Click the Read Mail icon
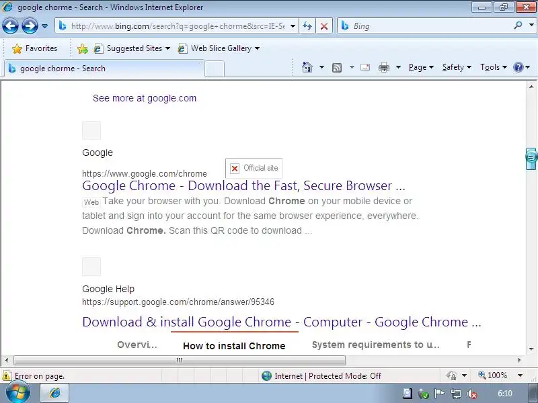The height and width of the screenshot is (403, 538). 365,67
